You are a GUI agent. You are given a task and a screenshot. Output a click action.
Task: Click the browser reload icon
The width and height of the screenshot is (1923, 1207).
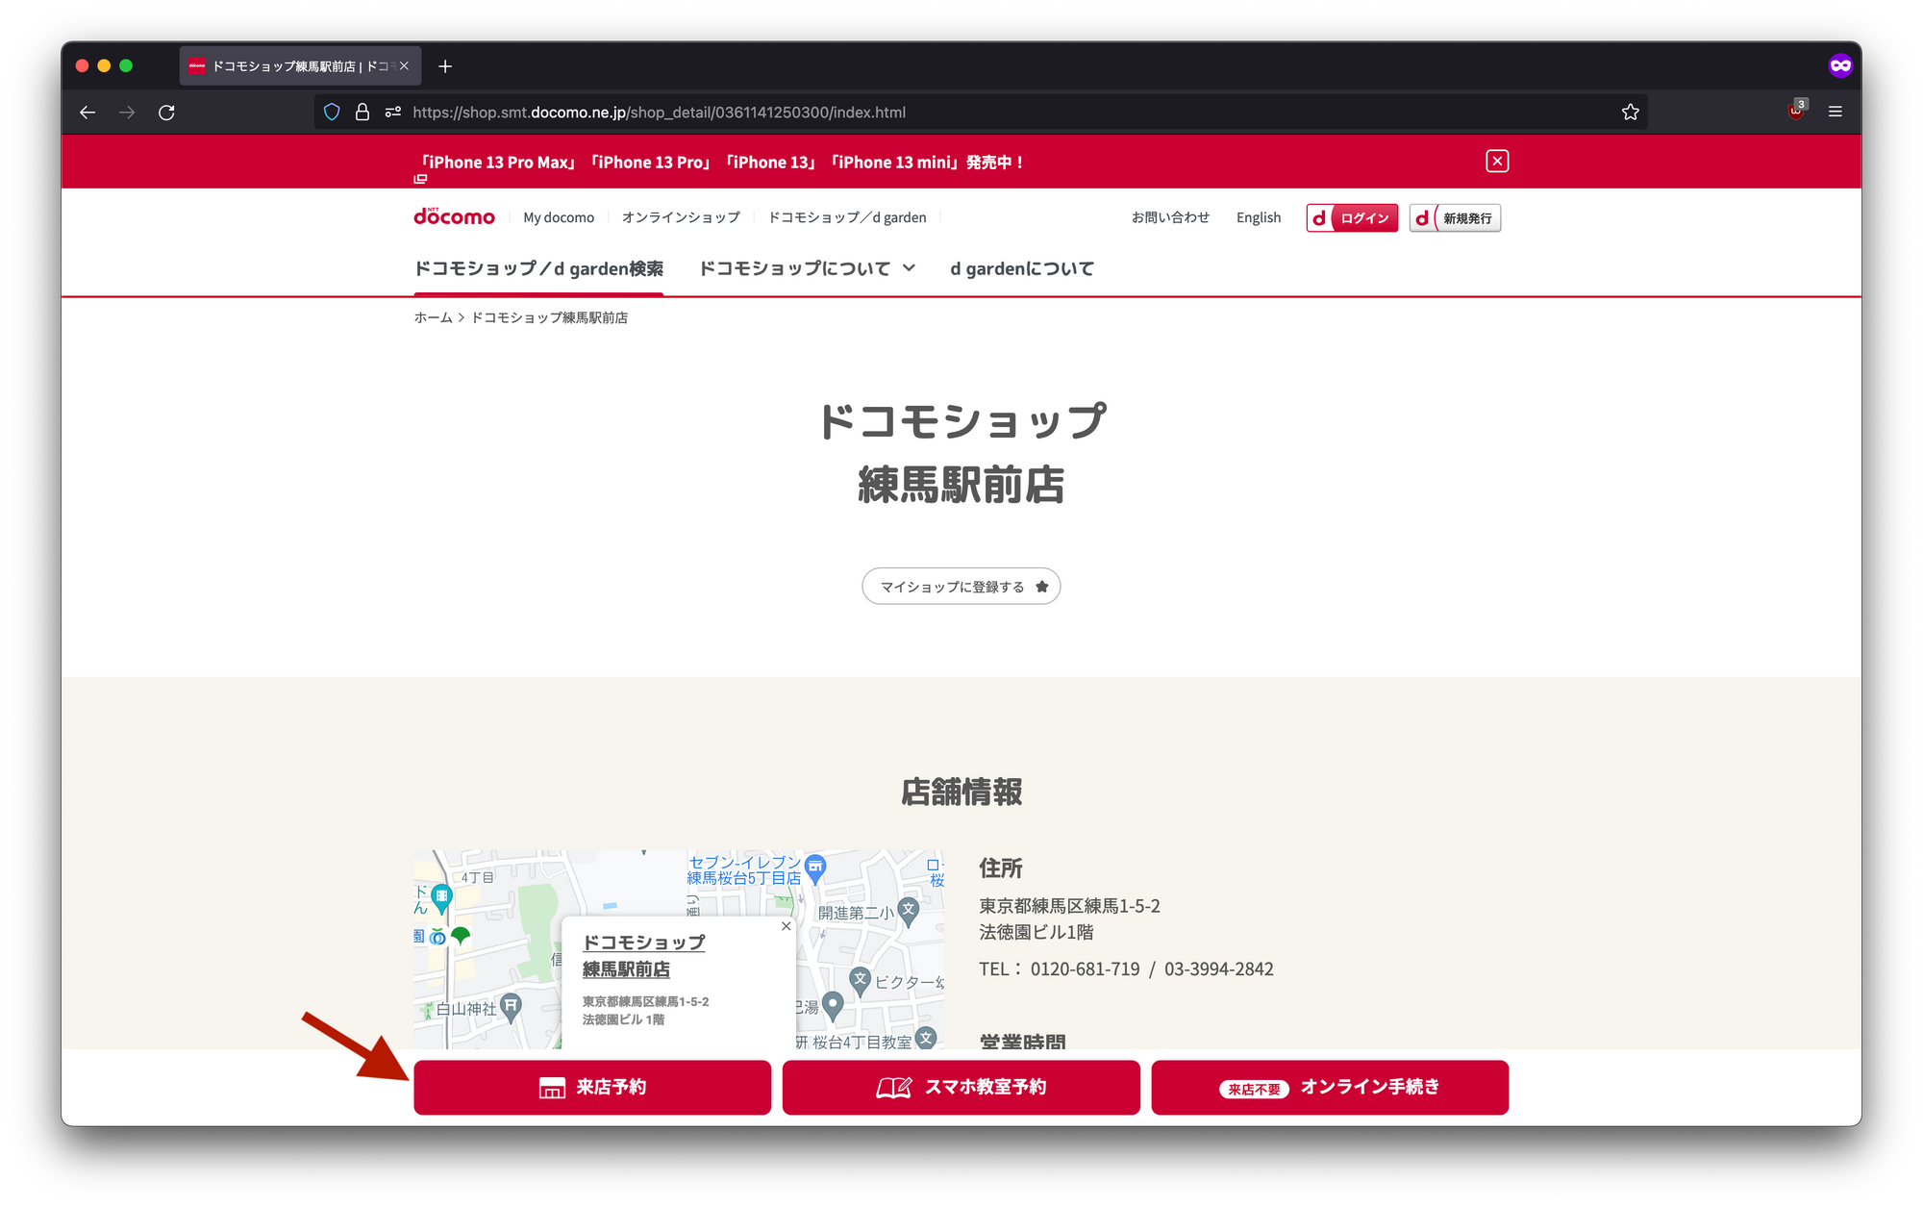coord(166,113)
